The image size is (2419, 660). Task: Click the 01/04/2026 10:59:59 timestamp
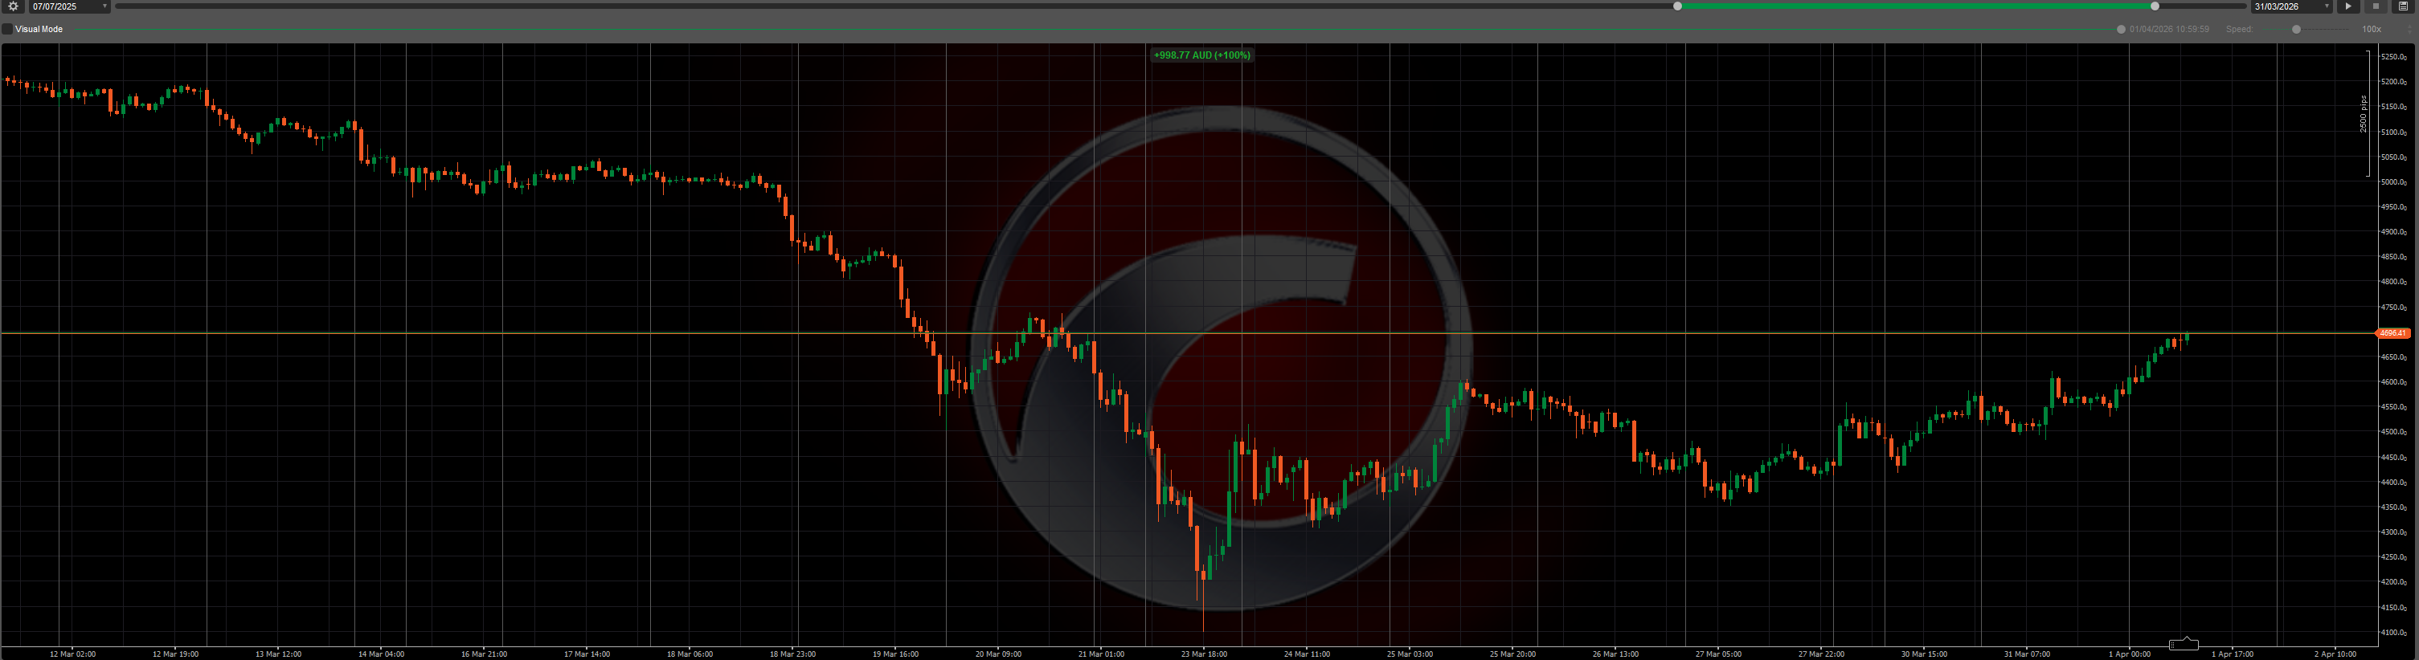pos(2169,29)
